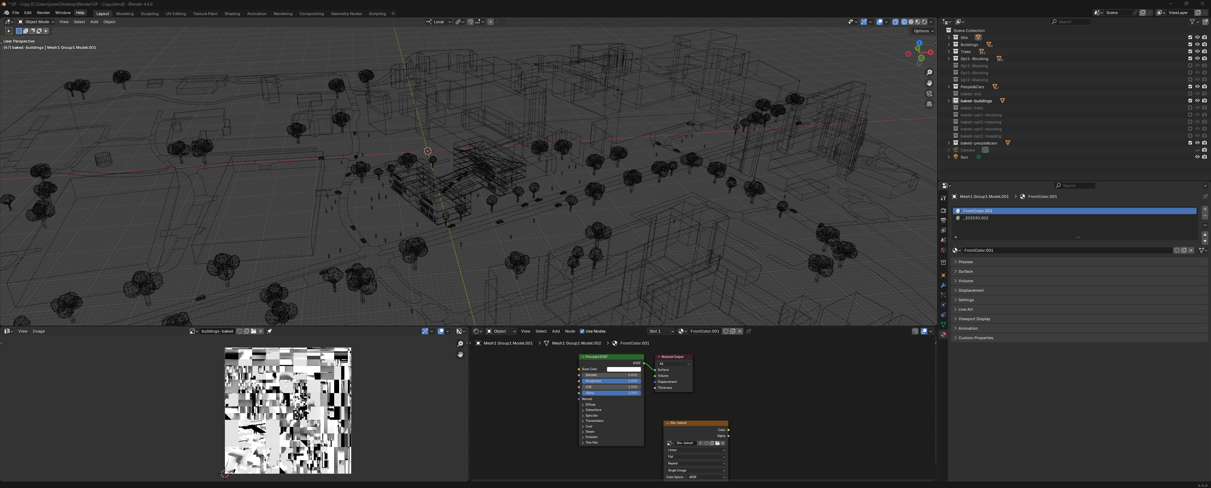
Task: Open the Modifiers wrench properties tab
Action: click(943, 285)
